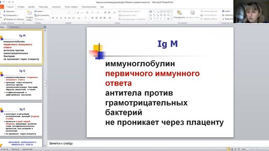Justify the text
Screen dimensions: 269x151
(105, 18)
